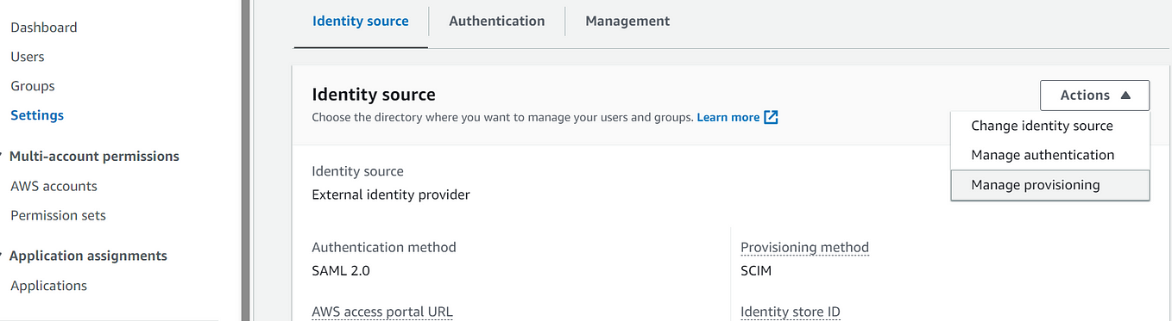Screen dimensions: 1172x321
Task: Select the Identity source tab
Action: 361,21
